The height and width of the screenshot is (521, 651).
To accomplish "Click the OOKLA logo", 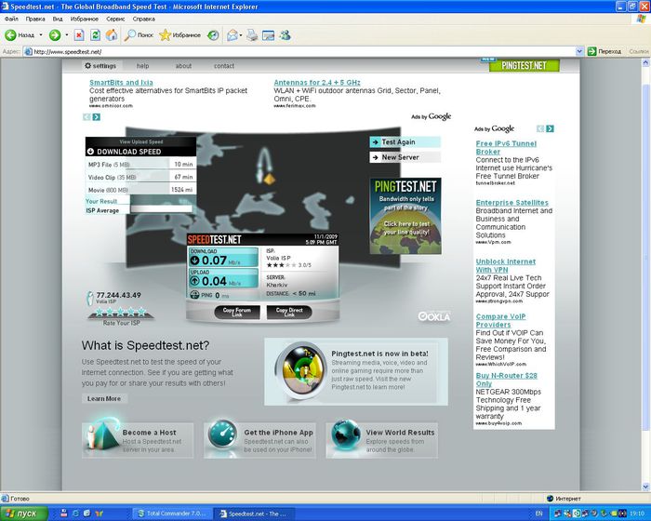I will coord(434,316).
